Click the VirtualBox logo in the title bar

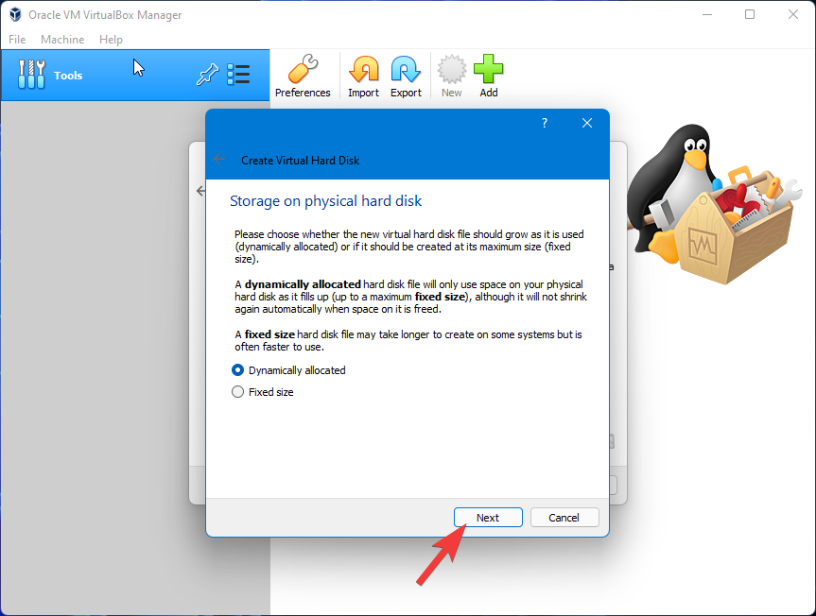[13, 14]
